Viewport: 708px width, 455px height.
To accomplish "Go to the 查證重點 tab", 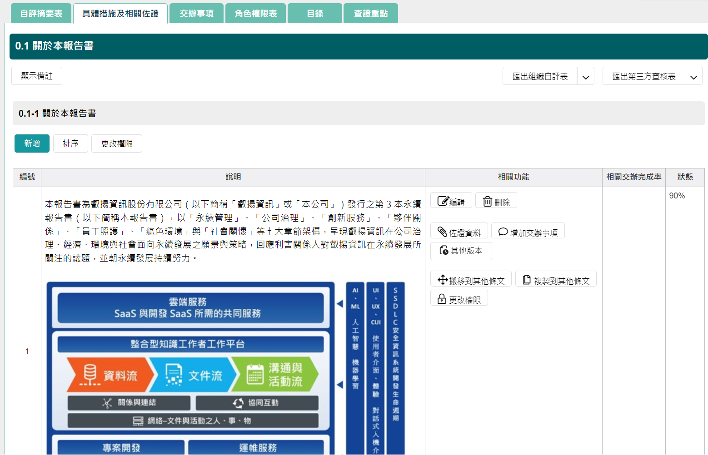I will point(371,14).
